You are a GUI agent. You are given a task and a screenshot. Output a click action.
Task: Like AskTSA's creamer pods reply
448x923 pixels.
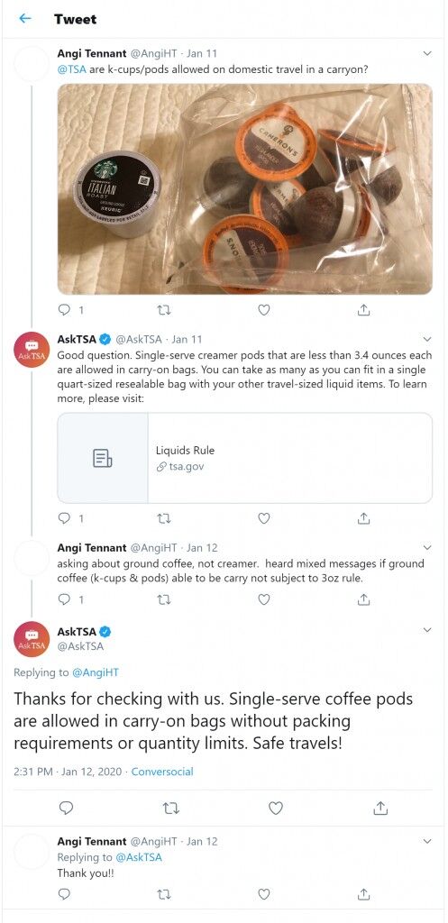[x=264, y=518]
